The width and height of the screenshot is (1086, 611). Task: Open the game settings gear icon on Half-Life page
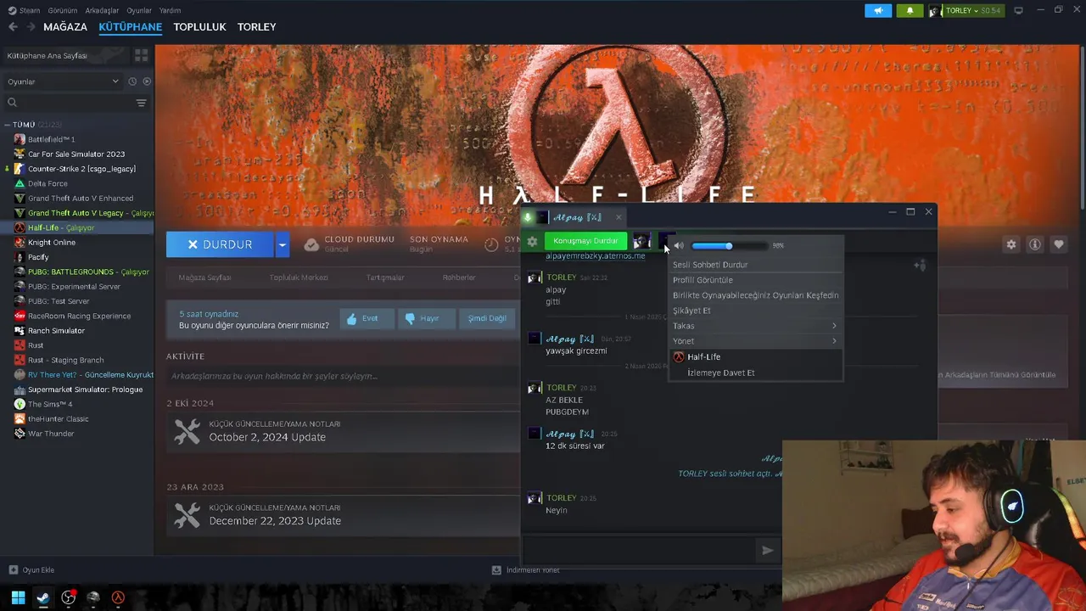[1010, 244]
